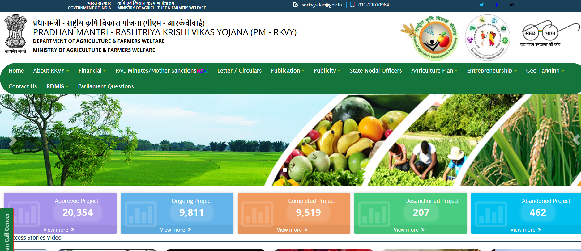This screenshot has width=581, height=251.
Task: Click the Approved Project bar chart icon
Action: pyautogui.click(x=24, y=214)
